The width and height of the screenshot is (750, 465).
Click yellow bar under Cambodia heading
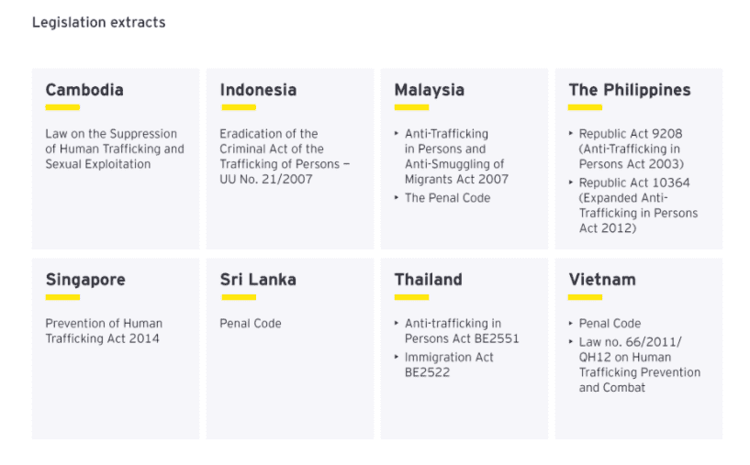[x=62, y=108]
